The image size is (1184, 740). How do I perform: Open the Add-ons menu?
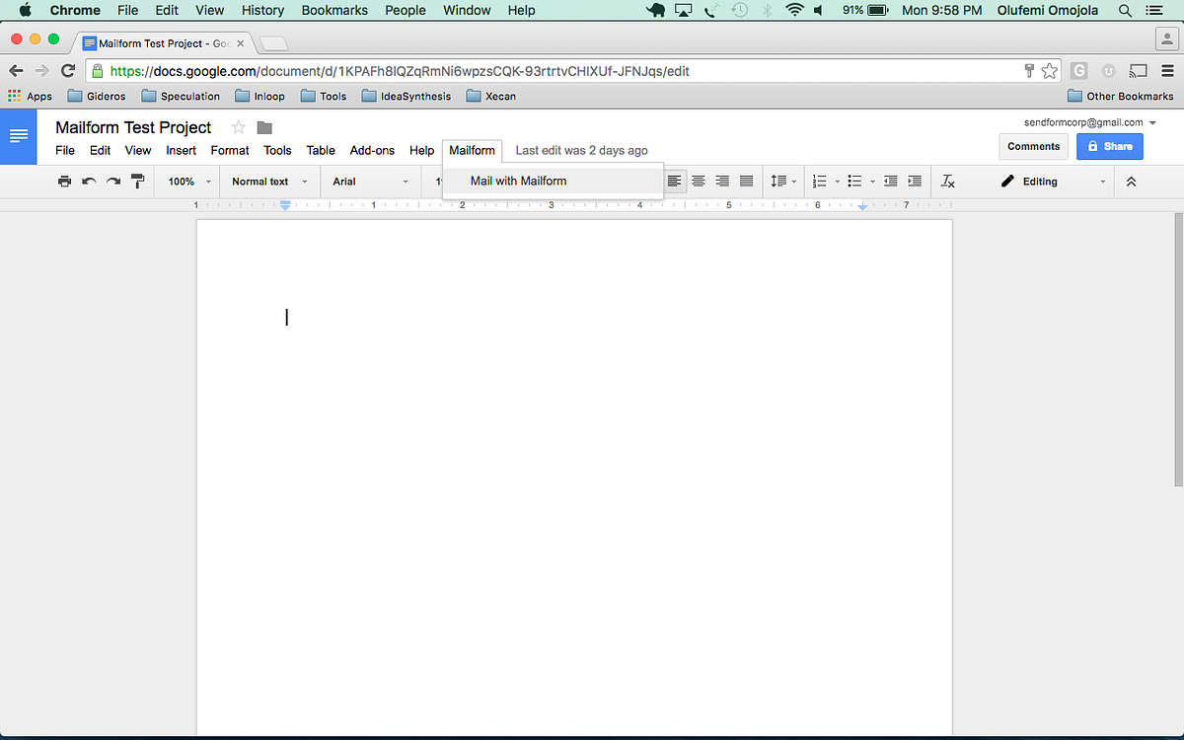pyautogui.click(x=372, y=150)
